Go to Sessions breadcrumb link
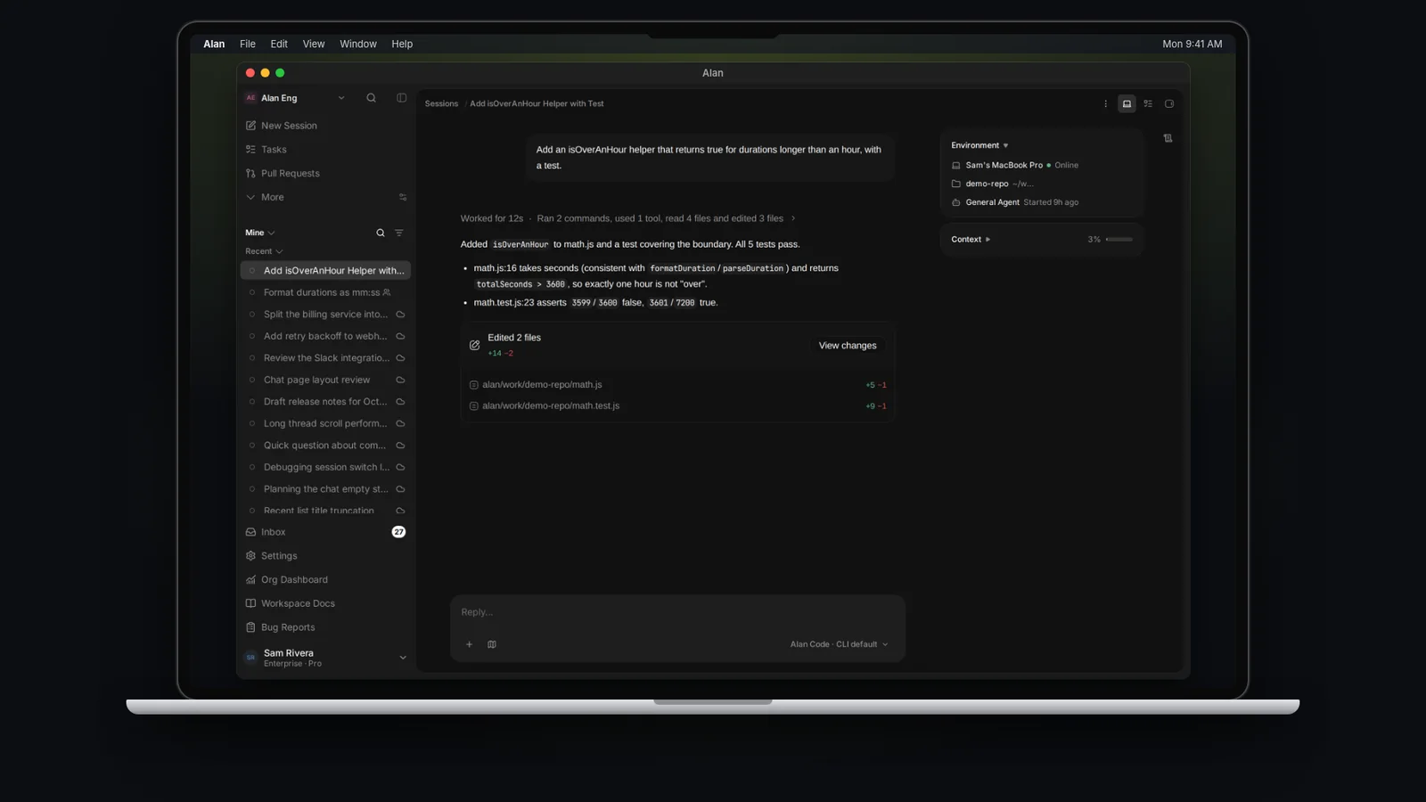Screen dimensions: 1426x802 pyautogui.click(x=441, y=104)
